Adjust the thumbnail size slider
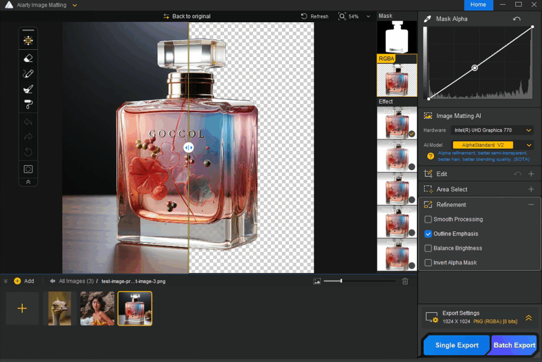This screenshot has width=542, height=362. click(341, 281)
